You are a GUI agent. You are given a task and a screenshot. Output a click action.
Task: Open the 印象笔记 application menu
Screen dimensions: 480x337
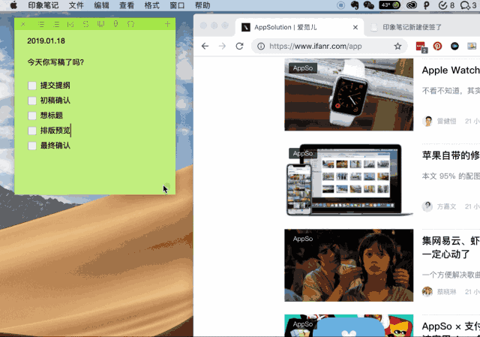pos(43,5)
